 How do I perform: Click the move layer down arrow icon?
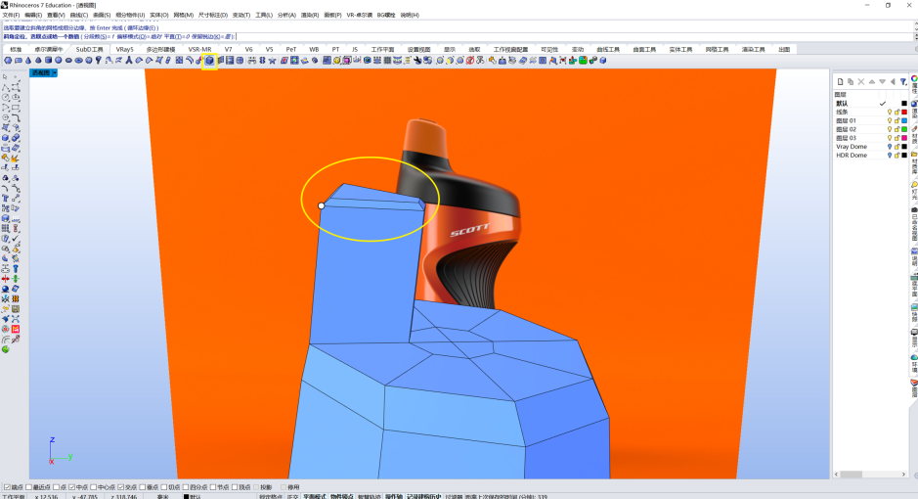pos(882,81)
